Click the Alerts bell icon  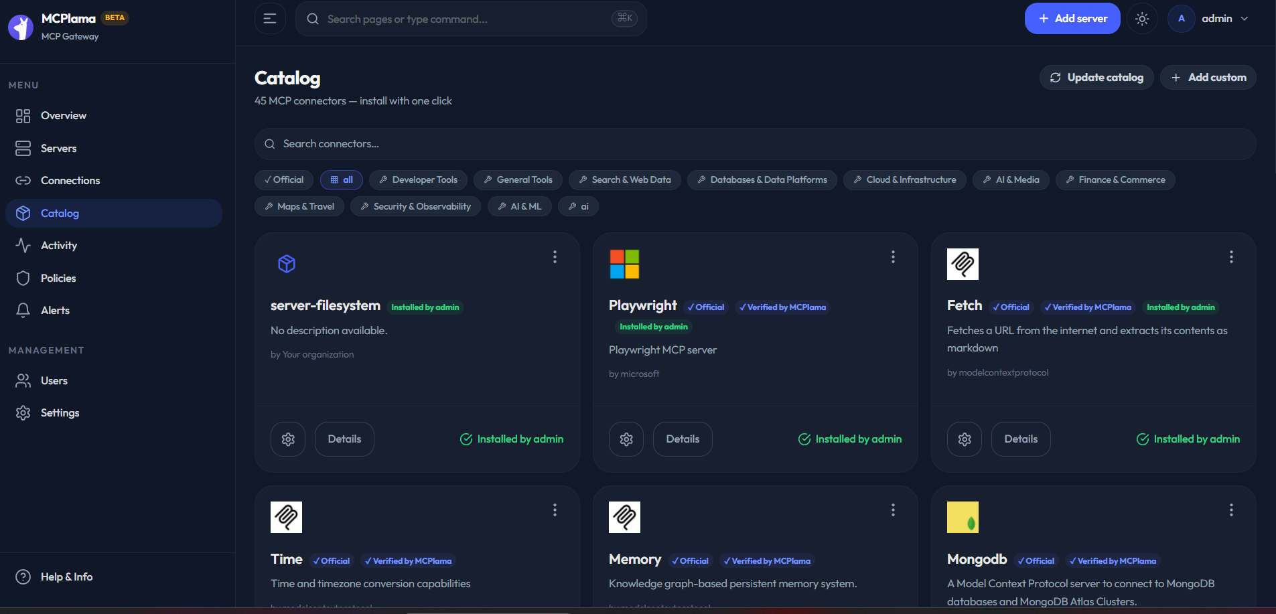coord(23,311)
